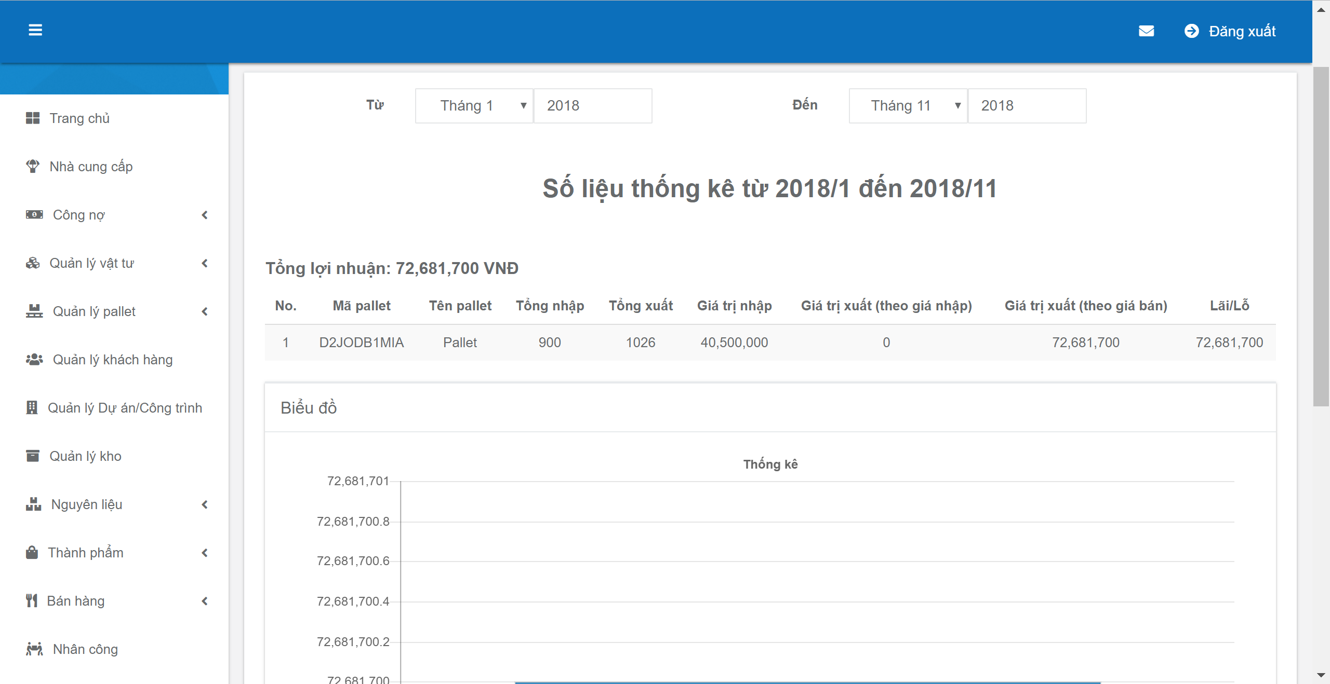1330x684 pixels.
Task: Click the start year 2018 field
Action: 592,106
